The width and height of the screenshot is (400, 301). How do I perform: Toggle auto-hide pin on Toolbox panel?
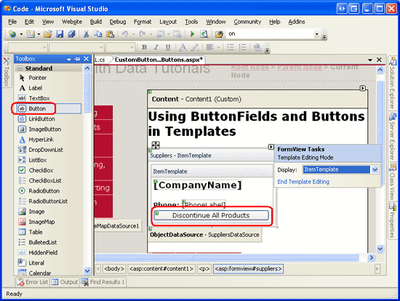click(x=77, y=59)
